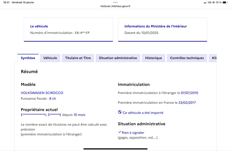Switch to the Véhicule tab
The width and height of the screenshot is (231, 151).
(x=50, y=58)
